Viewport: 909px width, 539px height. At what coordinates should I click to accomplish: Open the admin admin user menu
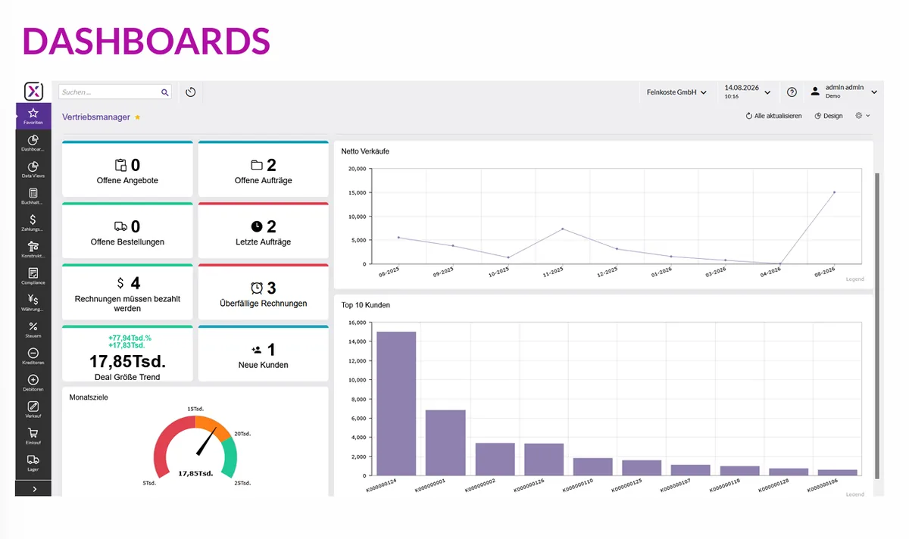click(843, 92)
